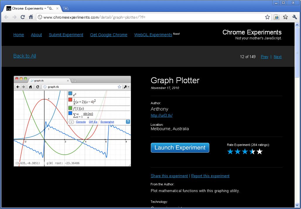Click the browser Forward arrow button
Viewport: 301px width, 209px height.
click(x=14, y=17)
